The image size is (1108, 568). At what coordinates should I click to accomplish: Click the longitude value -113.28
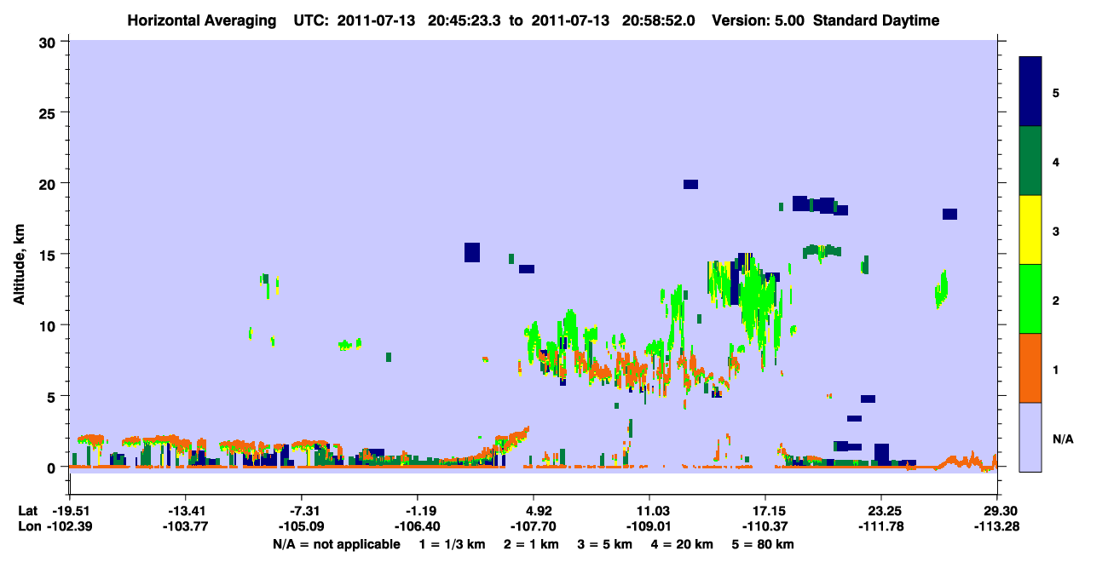[998, 526]
